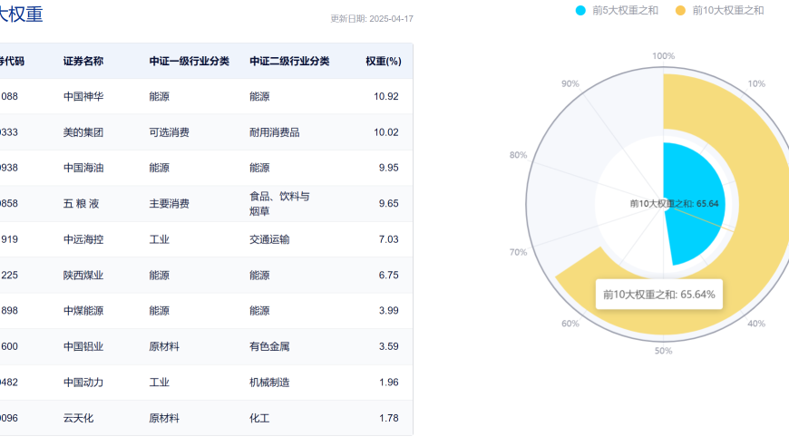Click the weight value 9.95

388,168
